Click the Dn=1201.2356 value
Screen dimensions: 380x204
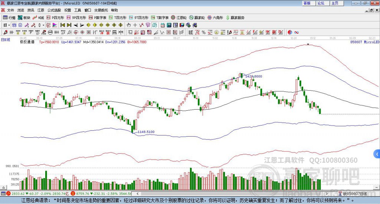pyautogui.click(x=115, y=42)
